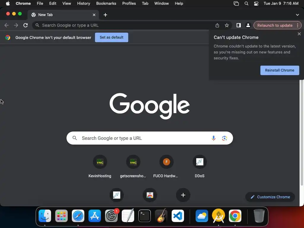Reload the current page
Viewport: 304px width, 228px height.
[26, 25]
